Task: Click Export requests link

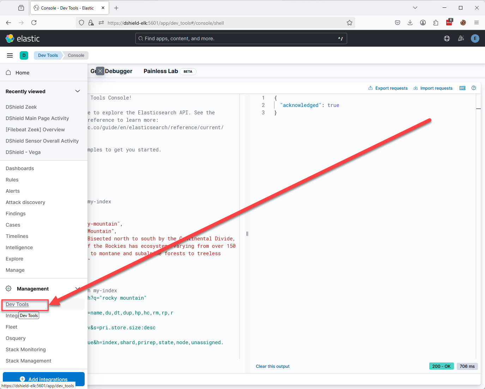Action: pos(388,88)
